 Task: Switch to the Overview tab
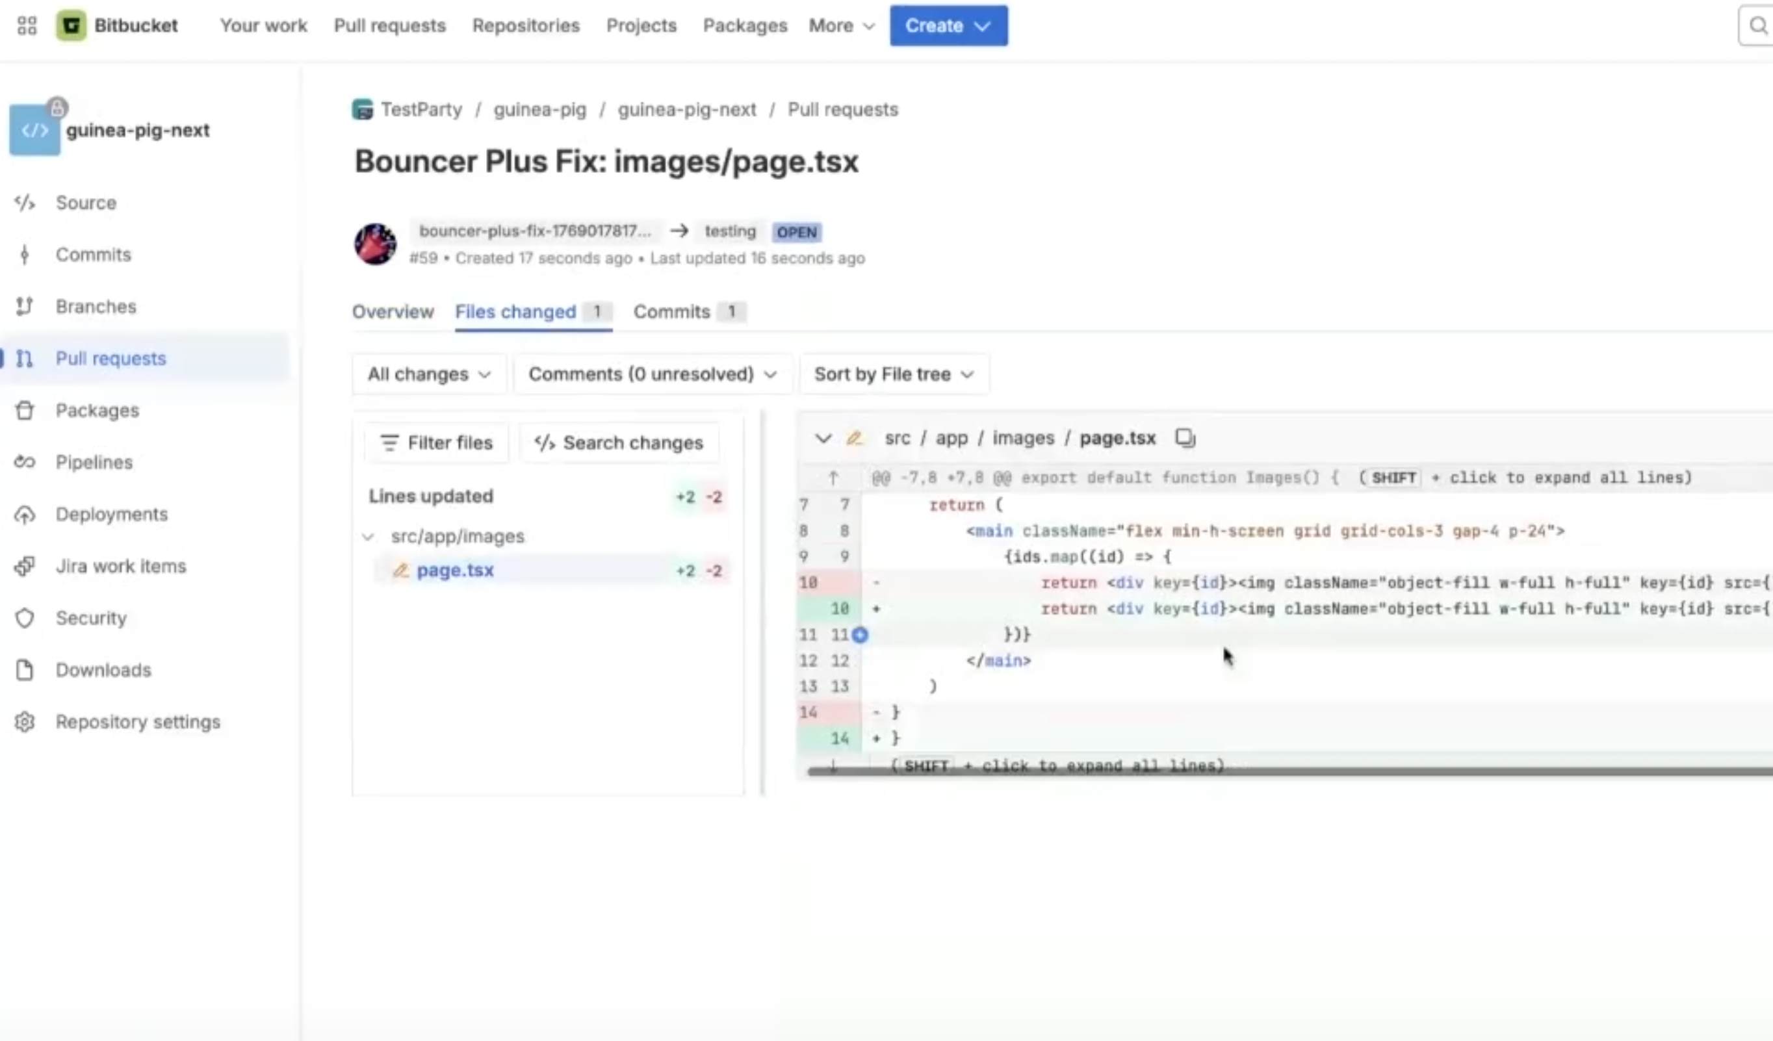[x=393, y=312]
